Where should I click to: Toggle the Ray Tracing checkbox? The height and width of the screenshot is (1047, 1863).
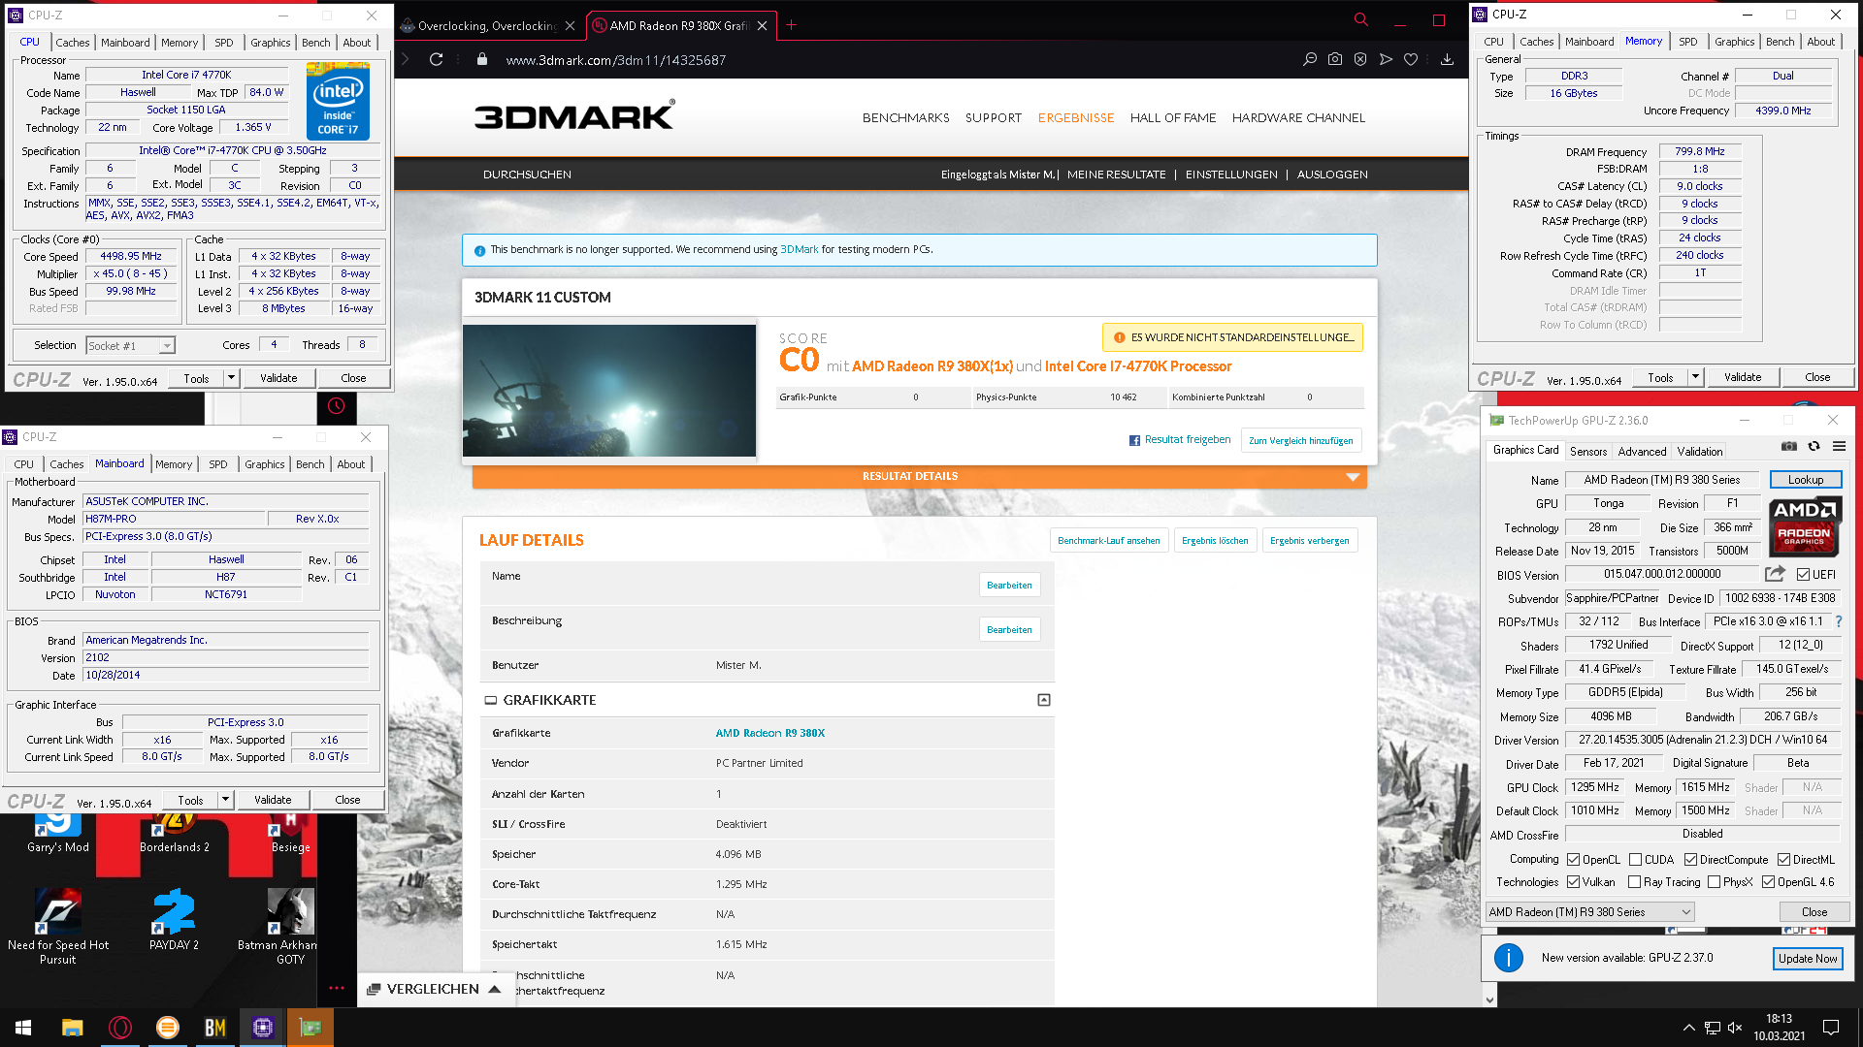point(1634,882)
